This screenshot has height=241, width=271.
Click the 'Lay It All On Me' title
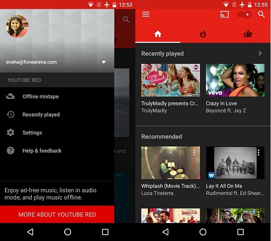224,186
